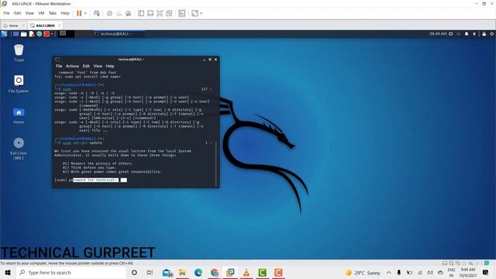
Task: Open Microsoft Edge in Windows taskbar
Action: 198,272
